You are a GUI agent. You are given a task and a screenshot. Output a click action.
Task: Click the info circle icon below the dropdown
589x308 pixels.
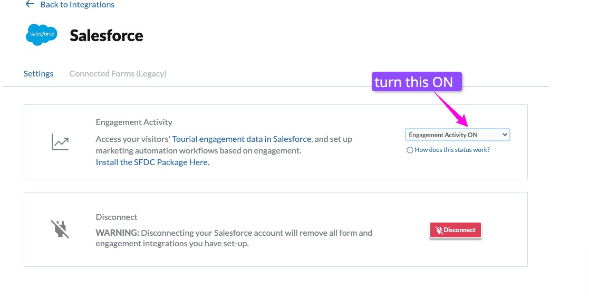click(x=410, y=150)
